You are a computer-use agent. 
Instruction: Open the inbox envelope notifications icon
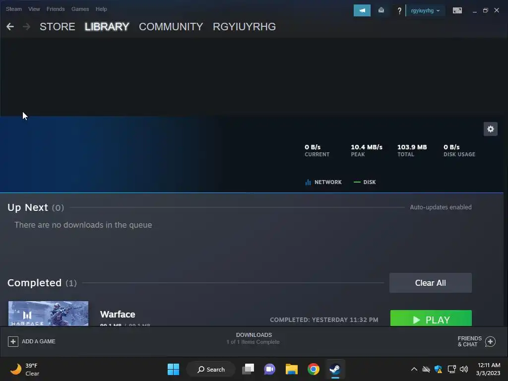click(x=381, y=10)
